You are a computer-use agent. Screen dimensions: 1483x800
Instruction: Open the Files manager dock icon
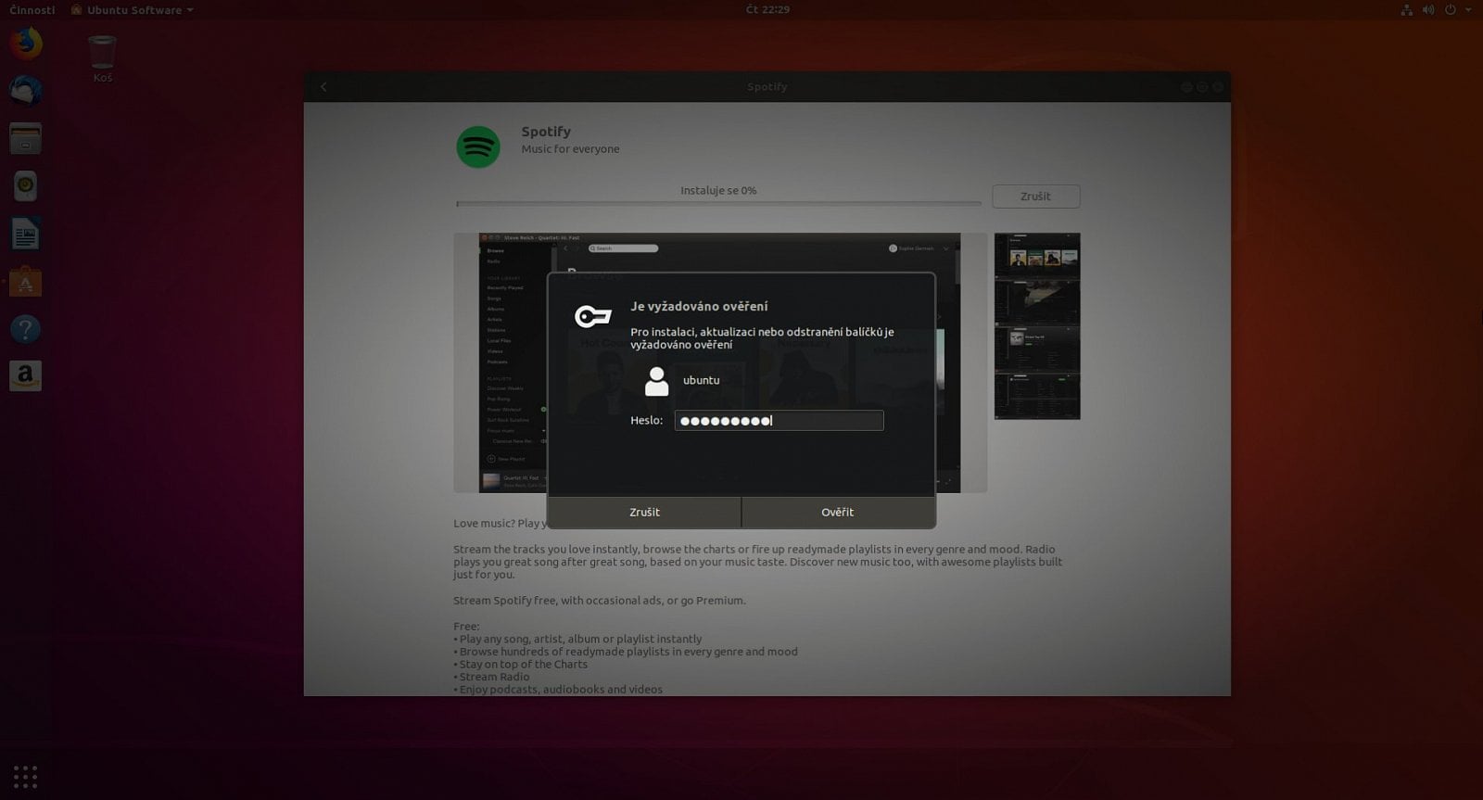[x=25, y=139]
